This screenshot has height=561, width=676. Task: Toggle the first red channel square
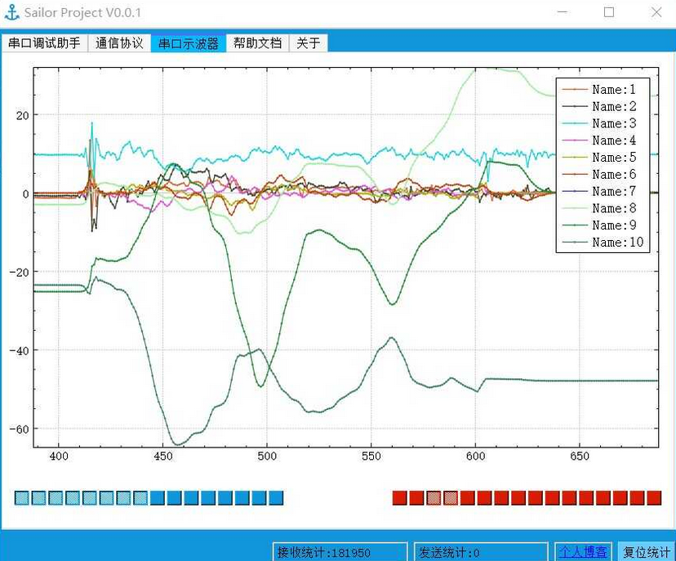[400, 498]
